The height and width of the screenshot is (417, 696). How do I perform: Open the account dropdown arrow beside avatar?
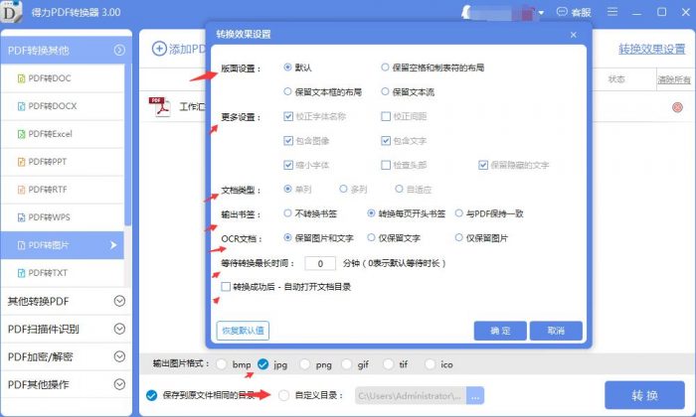pyautogui.click(x=541, y=12)
